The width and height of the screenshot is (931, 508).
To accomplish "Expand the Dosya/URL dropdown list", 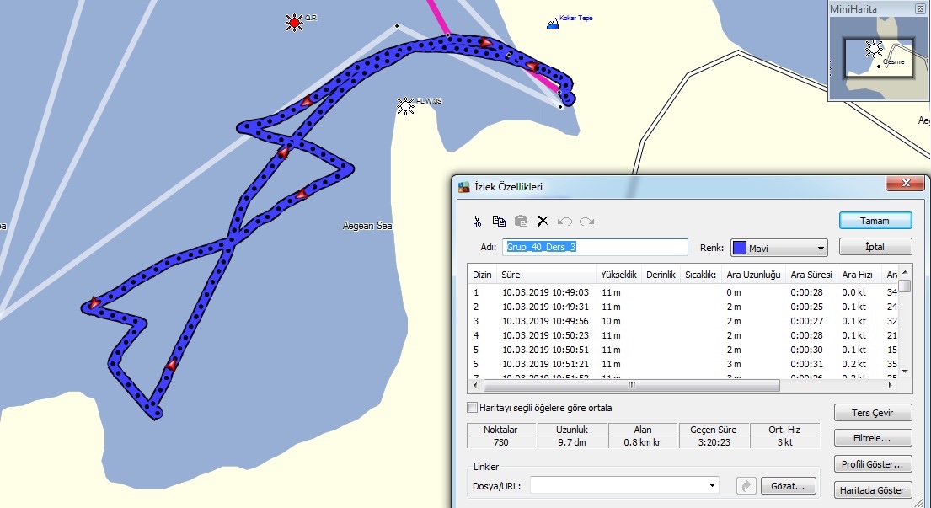I will point(712,485).
